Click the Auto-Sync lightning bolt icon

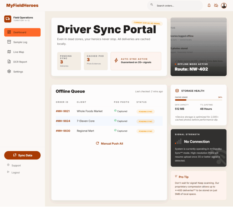(x=116, y=60)
